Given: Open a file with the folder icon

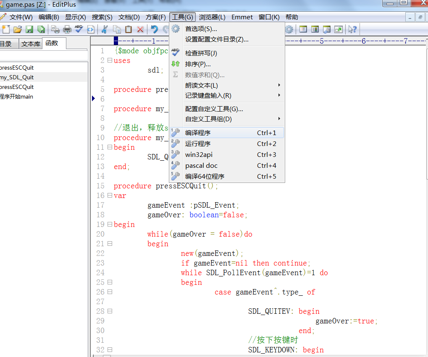Looking at the screenshot, I should 17,29.
